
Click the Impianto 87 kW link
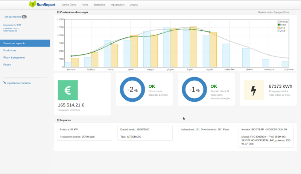(12, 25)
